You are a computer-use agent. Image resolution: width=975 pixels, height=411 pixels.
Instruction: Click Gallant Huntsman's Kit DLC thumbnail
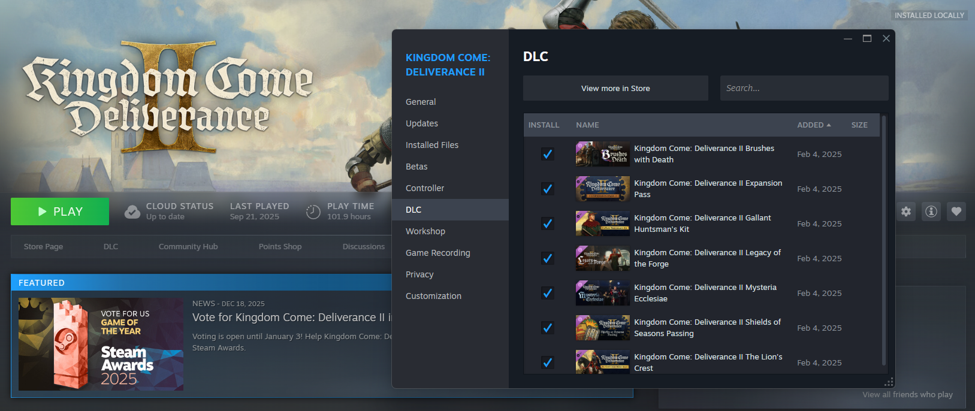pyautogui.click(x=603, y=223)
